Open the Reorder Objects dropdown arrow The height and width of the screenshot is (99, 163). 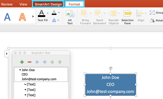click(119, 13)
